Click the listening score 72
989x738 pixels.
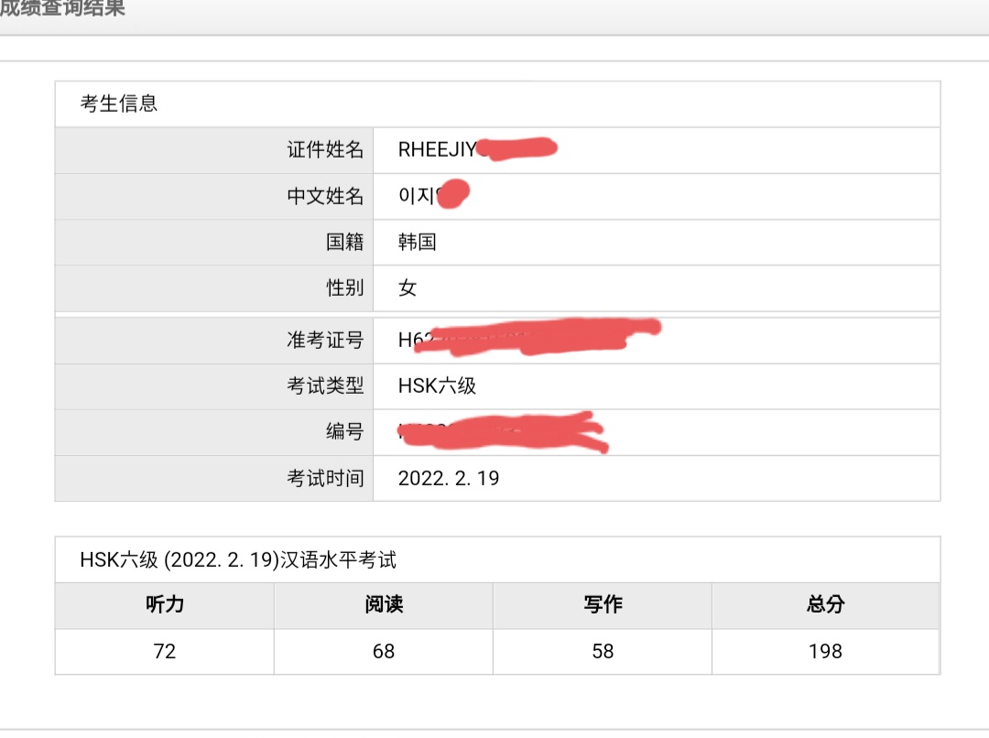coord(165,652)
